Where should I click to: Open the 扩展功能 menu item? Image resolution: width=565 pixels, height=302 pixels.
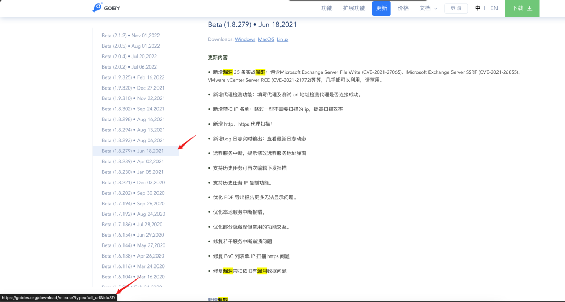click(x=354, y=8)
